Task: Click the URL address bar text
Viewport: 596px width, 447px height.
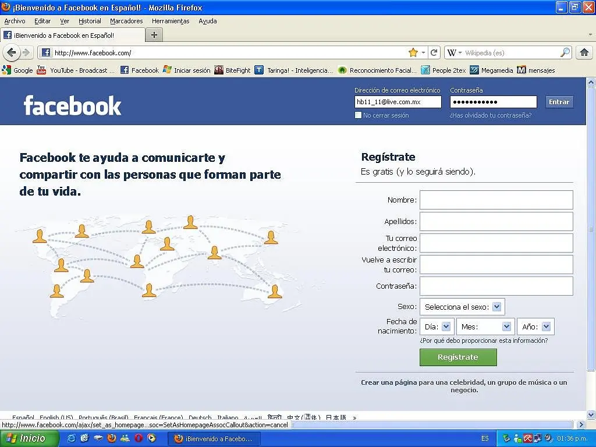Action: [x=93, y=53]
